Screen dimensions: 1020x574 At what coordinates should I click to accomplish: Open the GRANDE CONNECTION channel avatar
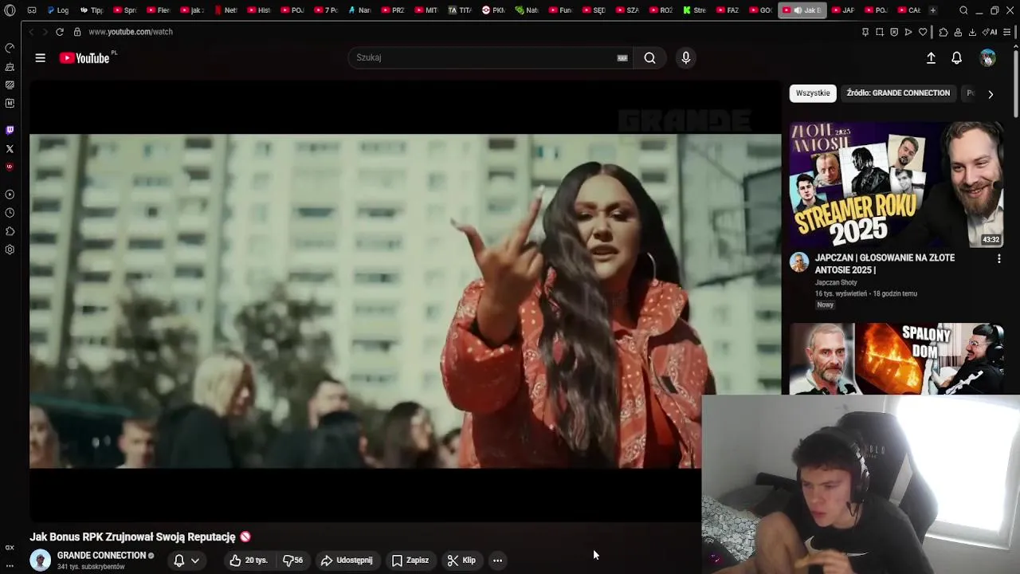point(40,560)
